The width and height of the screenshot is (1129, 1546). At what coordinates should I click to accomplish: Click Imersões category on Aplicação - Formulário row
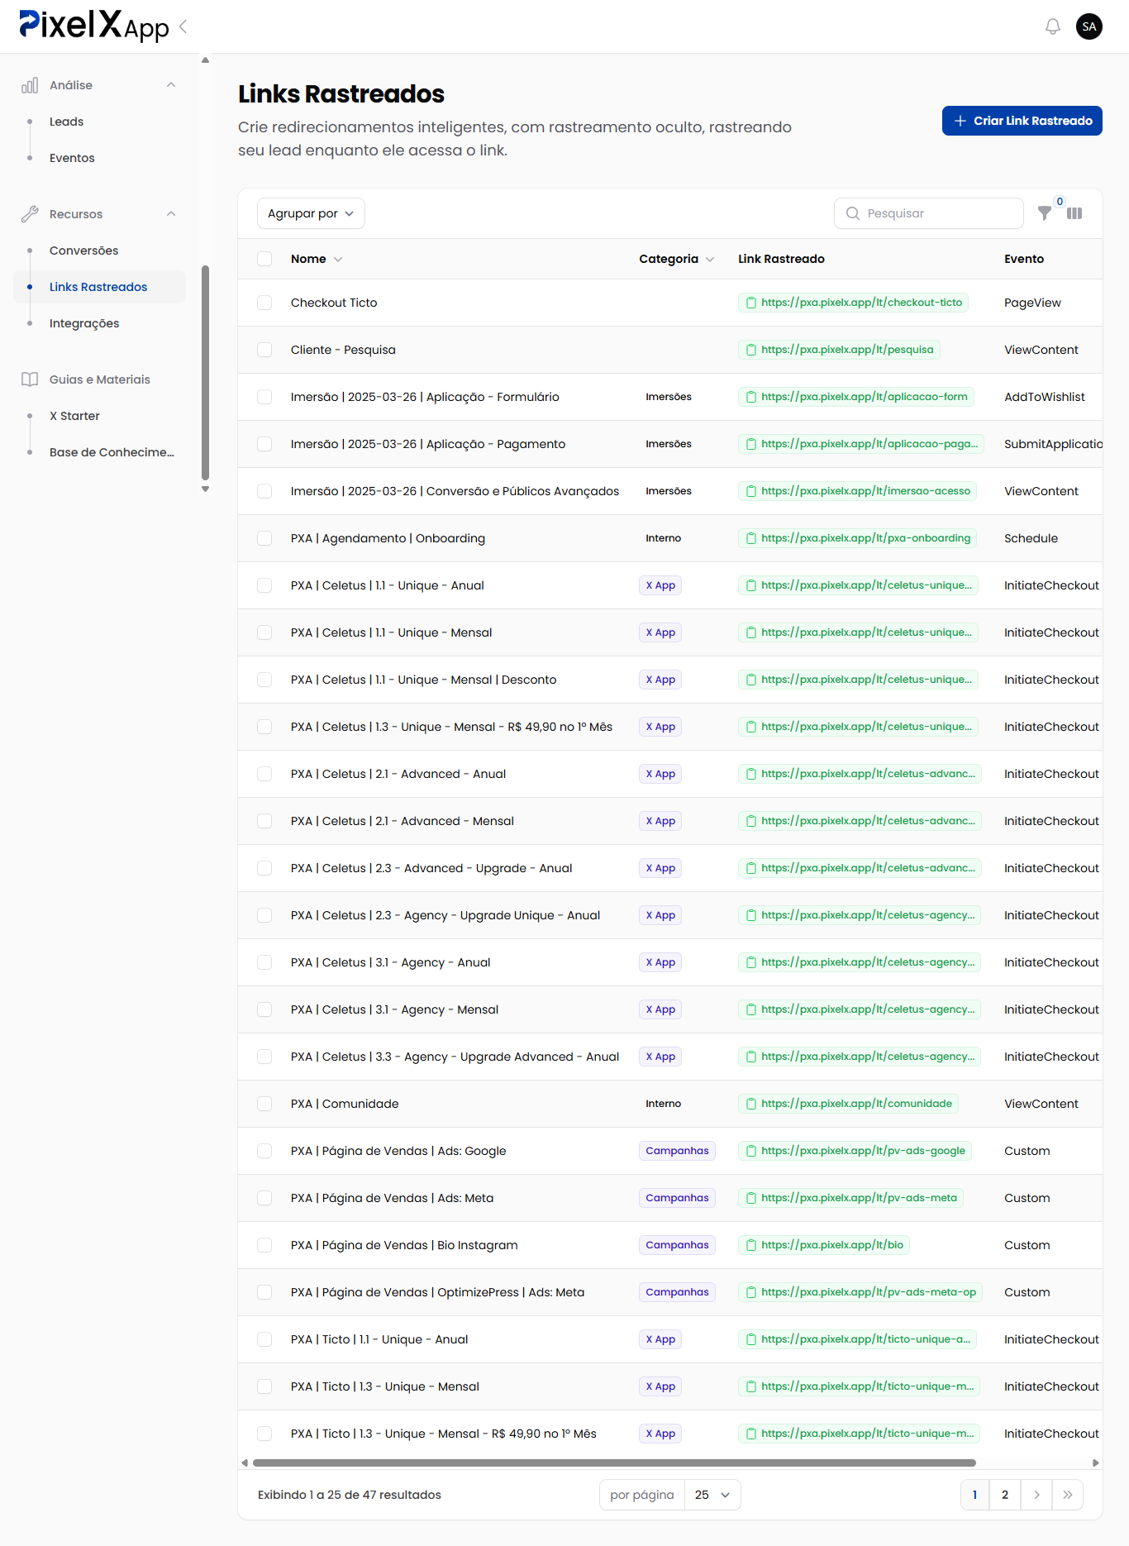[x=669, y=397]
